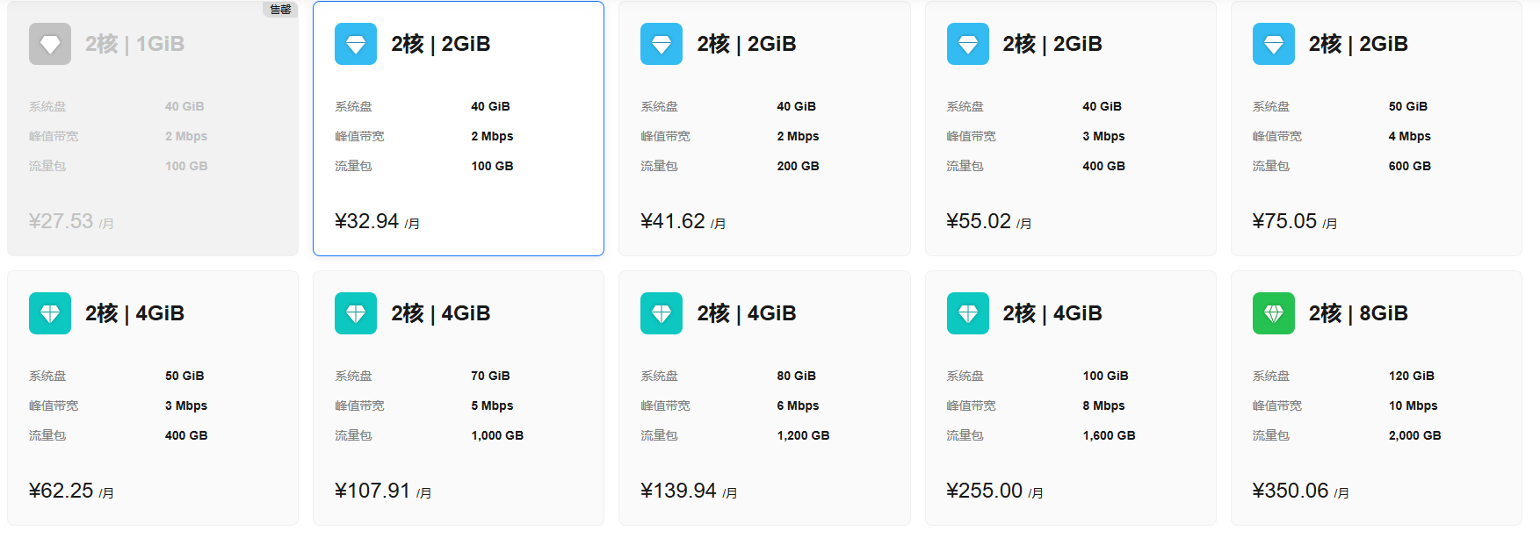1540x538 pixels.
Task: Pick the 2核 8GiB plan title
Action: 1357,313
